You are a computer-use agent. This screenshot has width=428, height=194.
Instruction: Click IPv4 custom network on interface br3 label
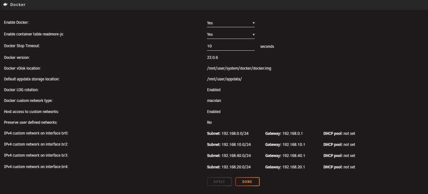(36, 155)
